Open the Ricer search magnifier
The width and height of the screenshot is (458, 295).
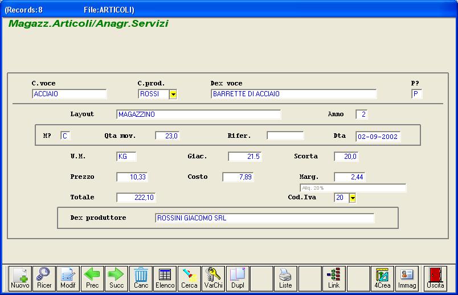(x=44, y=278)
